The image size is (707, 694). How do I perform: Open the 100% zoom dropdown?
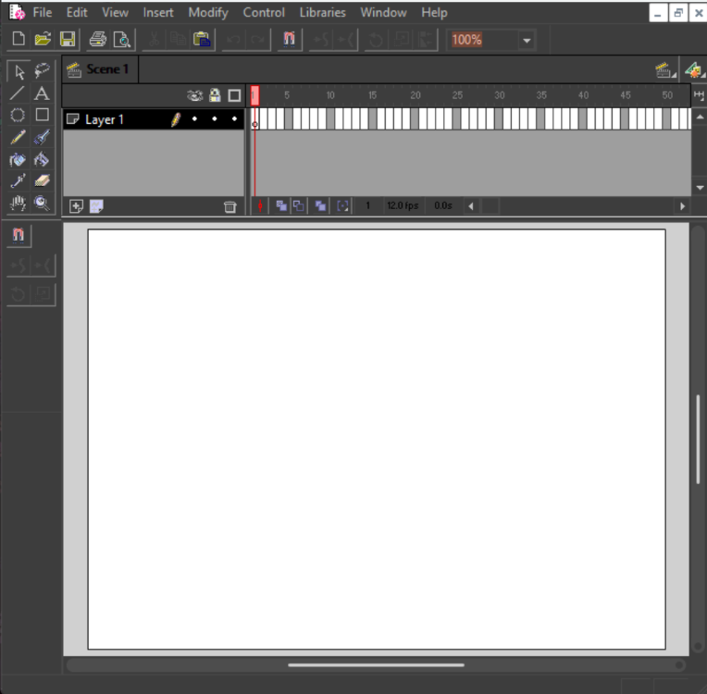point(527,41)
